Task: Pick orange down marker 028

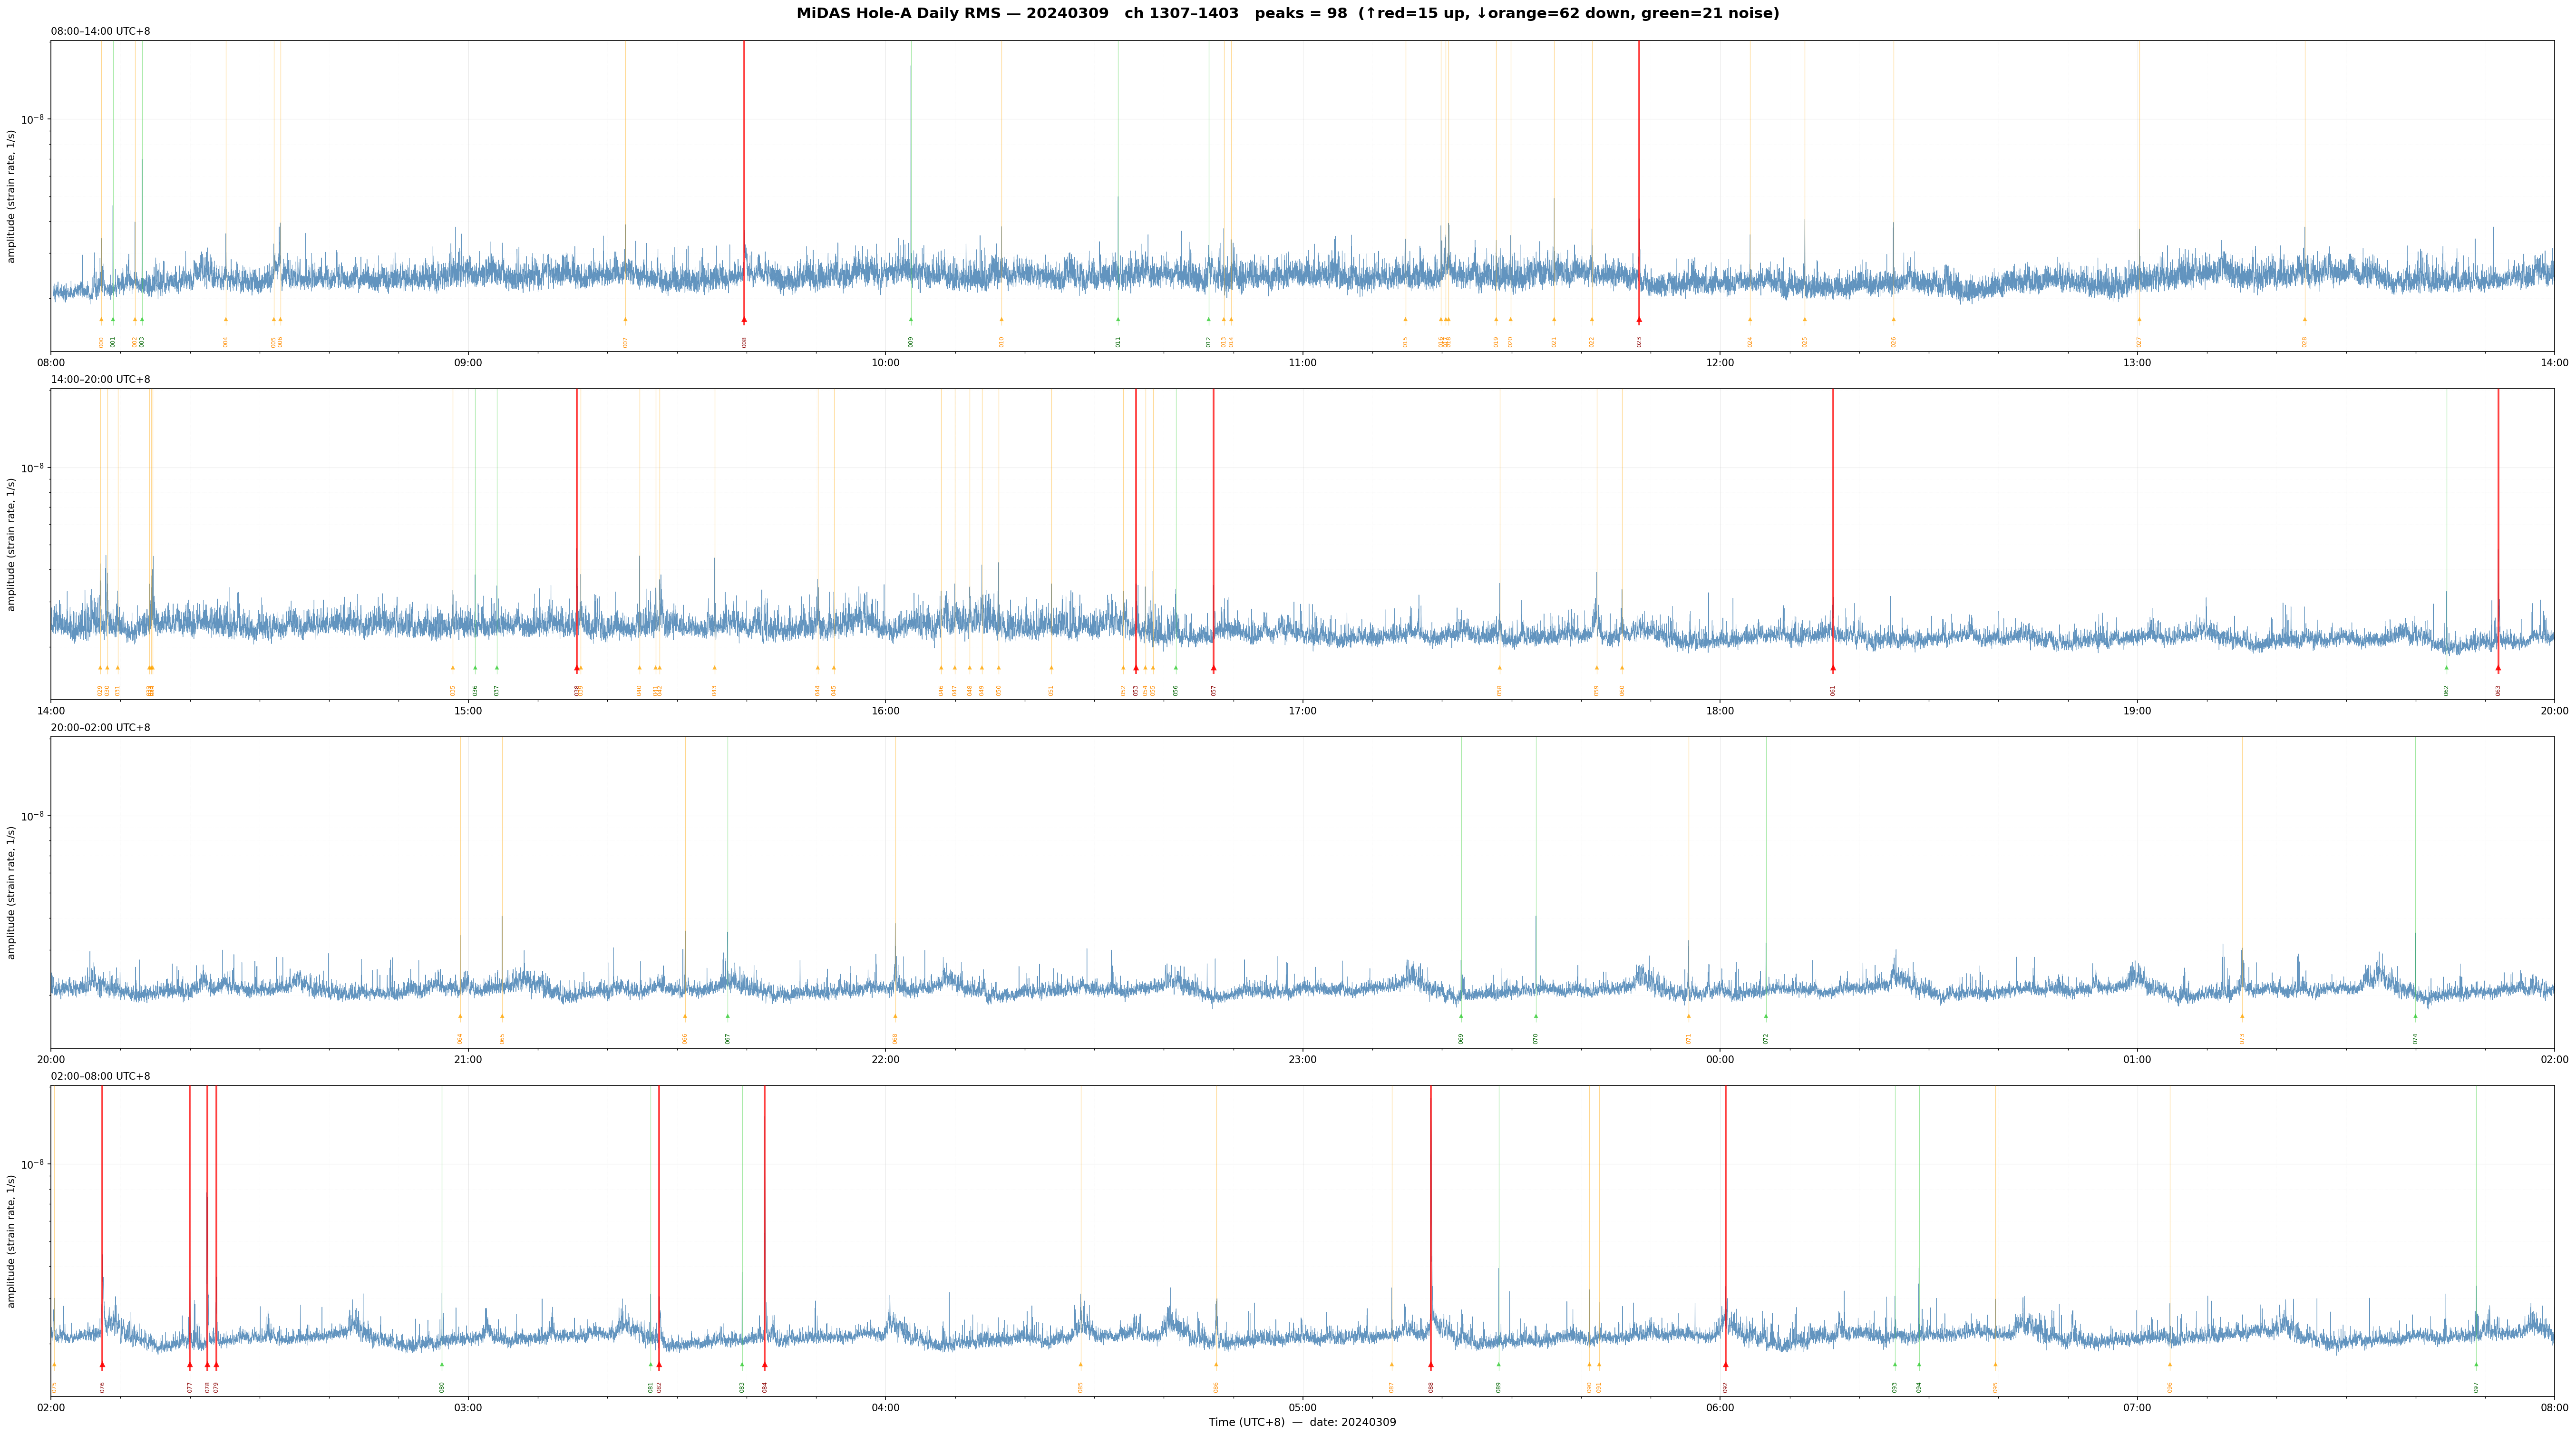Action: (x=2305, y=320)
